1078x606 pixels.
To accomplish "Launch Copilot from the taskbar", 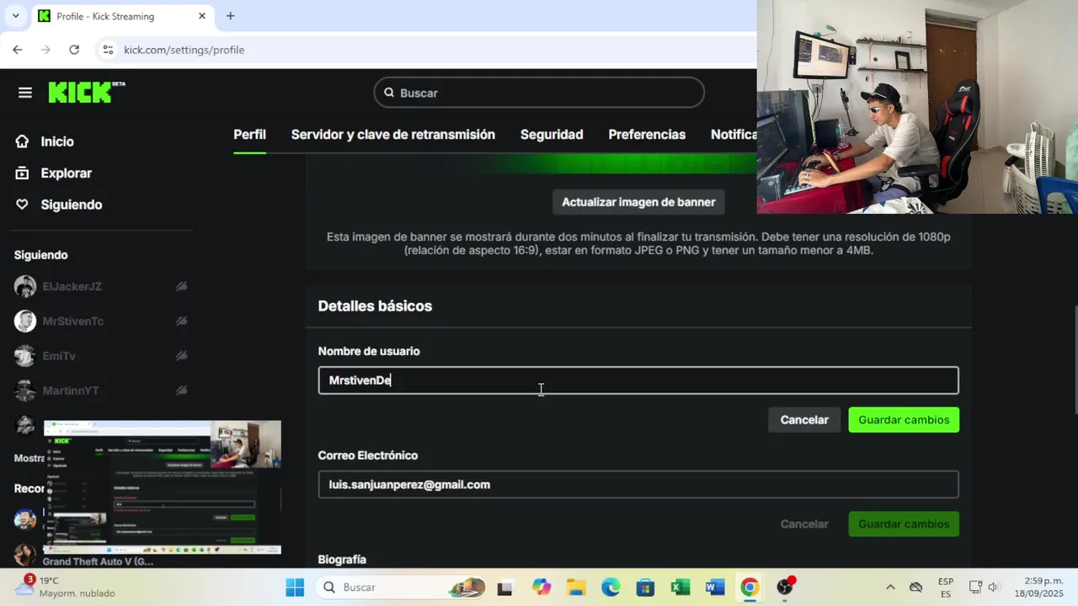I will pos(542,587).
